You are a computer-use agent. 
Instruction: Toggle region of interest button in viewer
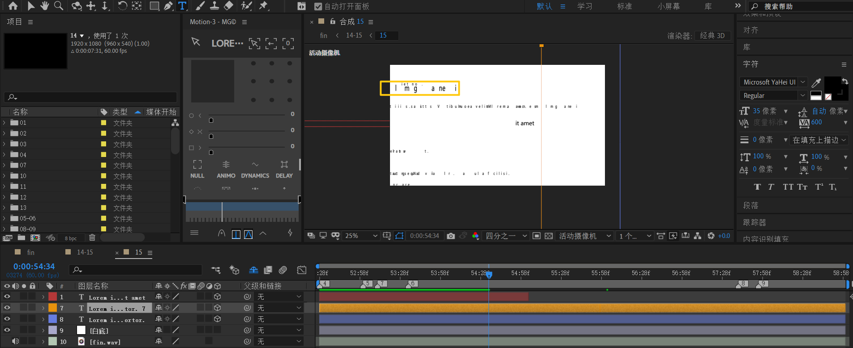[536, 236]
